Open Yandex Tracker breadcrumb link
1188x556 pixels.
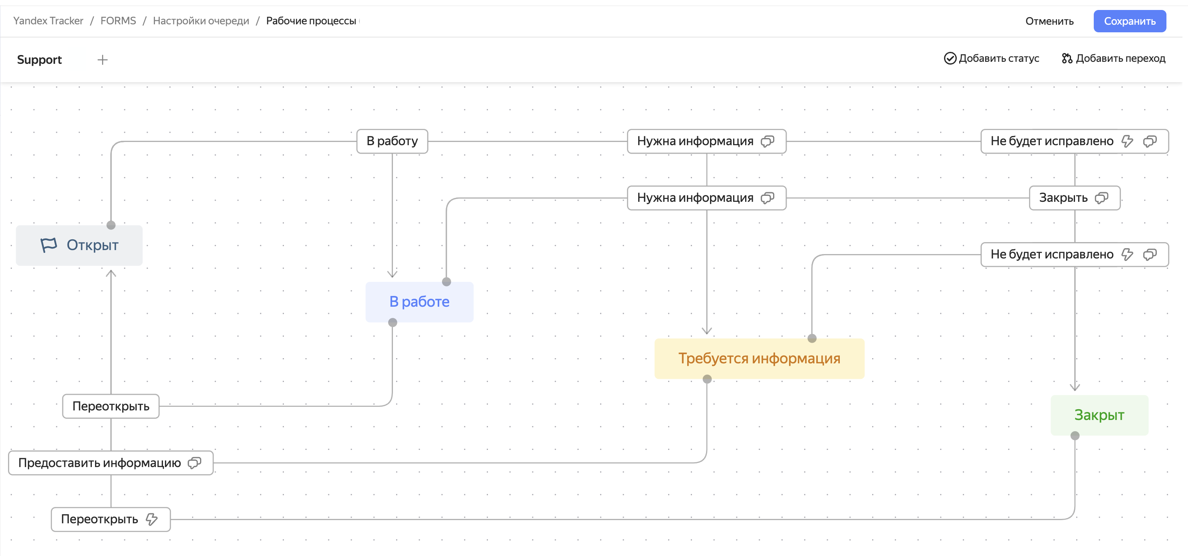tap(48, 21)
